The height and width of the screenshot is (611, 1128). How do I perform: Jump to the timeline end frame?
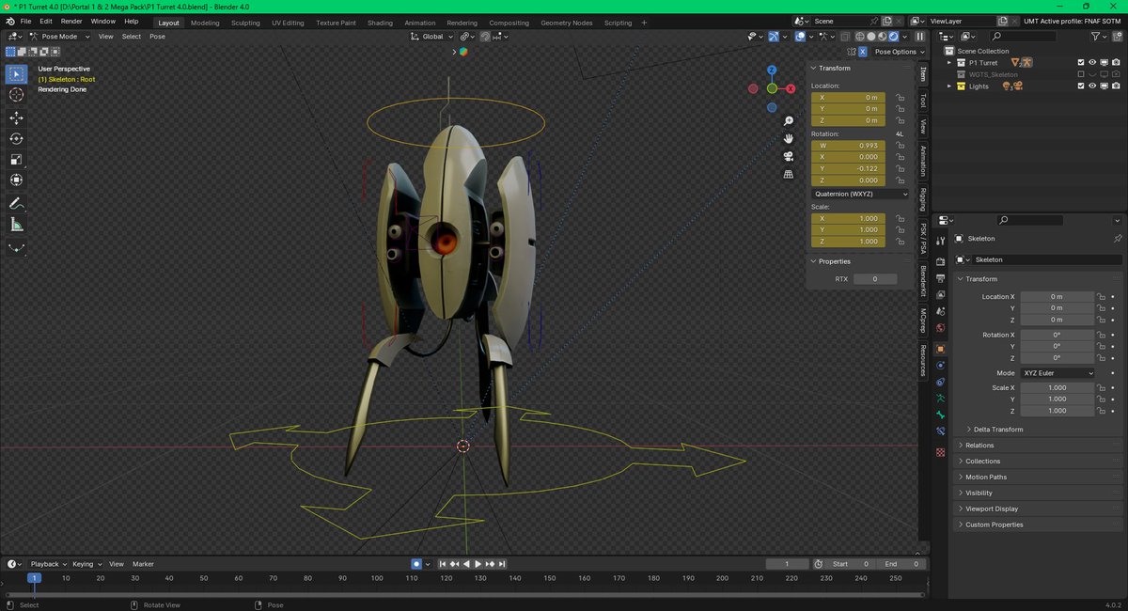pos(502,564)
